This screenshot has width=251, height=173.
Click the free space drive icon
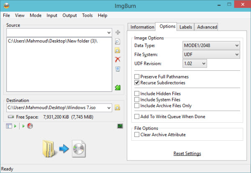pos(11,116)
